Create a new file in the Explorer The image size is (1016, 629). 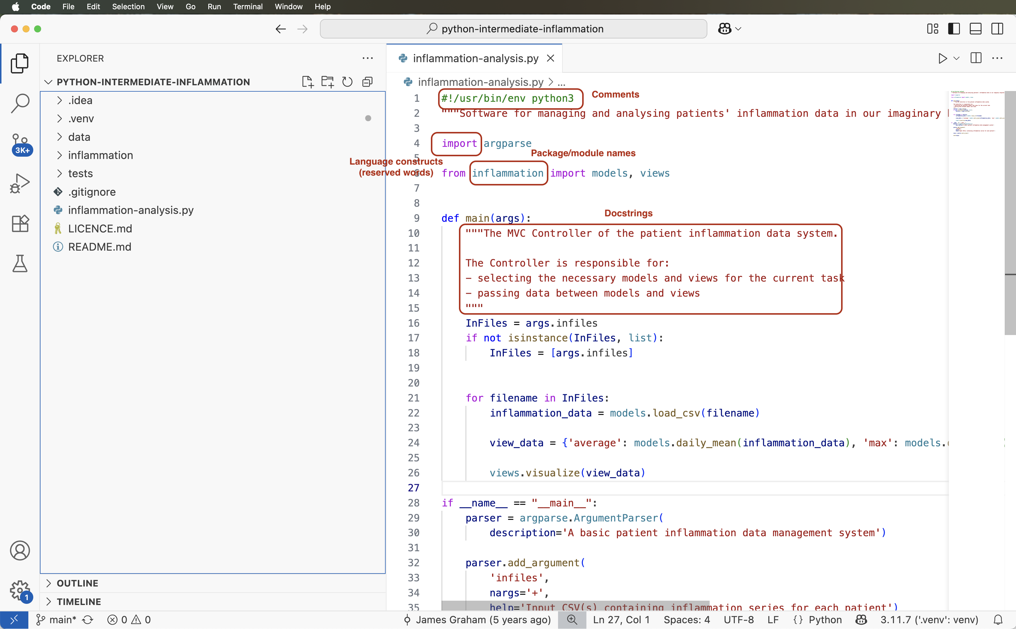click(x=308, y=82)
